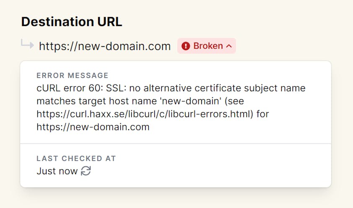Click the redirect arrow icon before the URL
Image resolution: width=353 pixels, height=208 pixels.
click(x=28, y=45)
